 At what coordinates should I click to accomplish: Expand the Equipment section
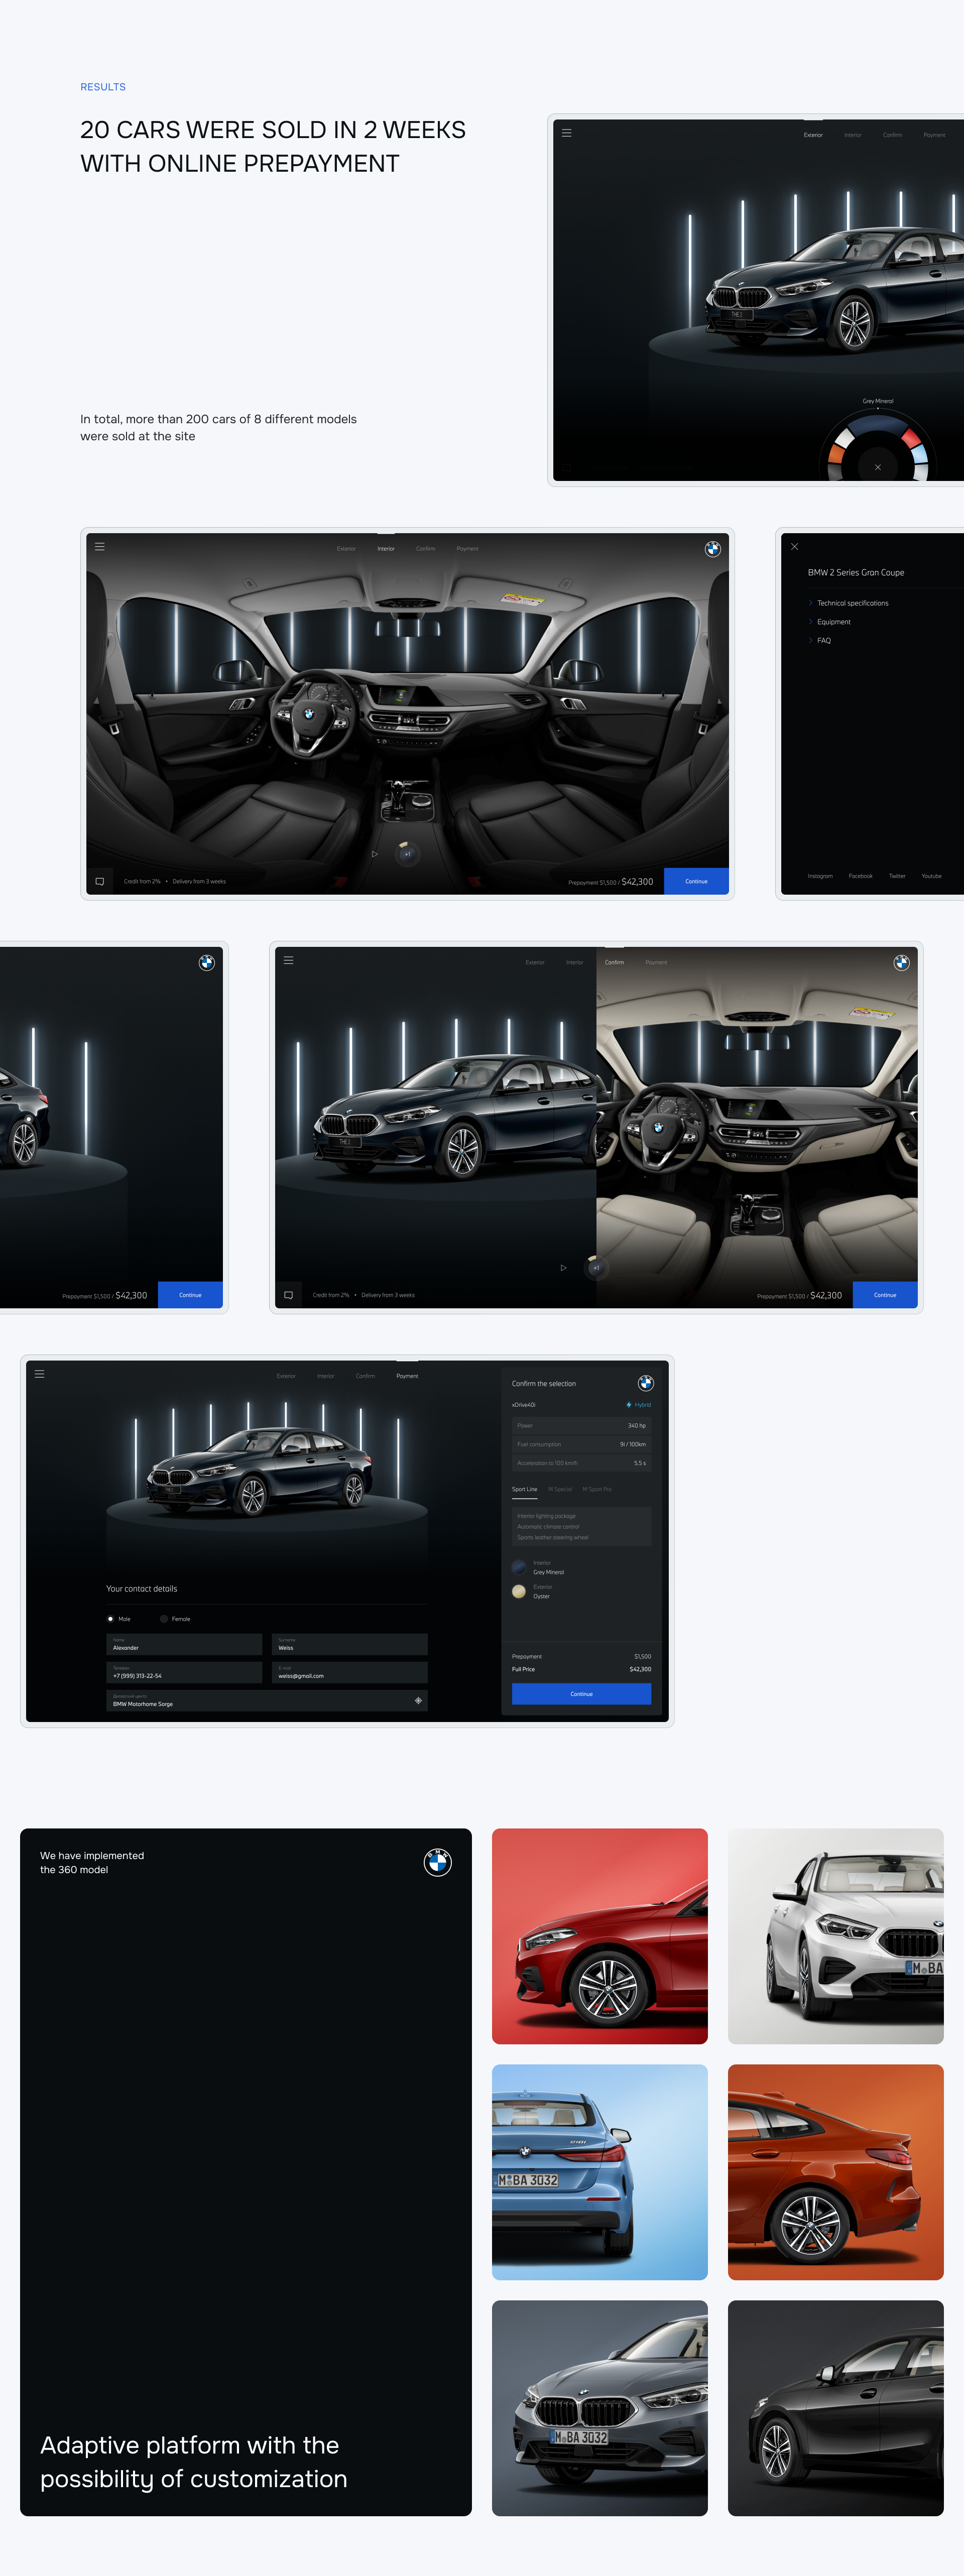coord(833,622)
